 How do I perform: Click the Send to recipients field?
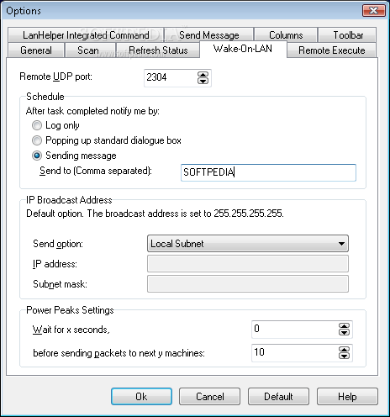(x=268, y=172)
